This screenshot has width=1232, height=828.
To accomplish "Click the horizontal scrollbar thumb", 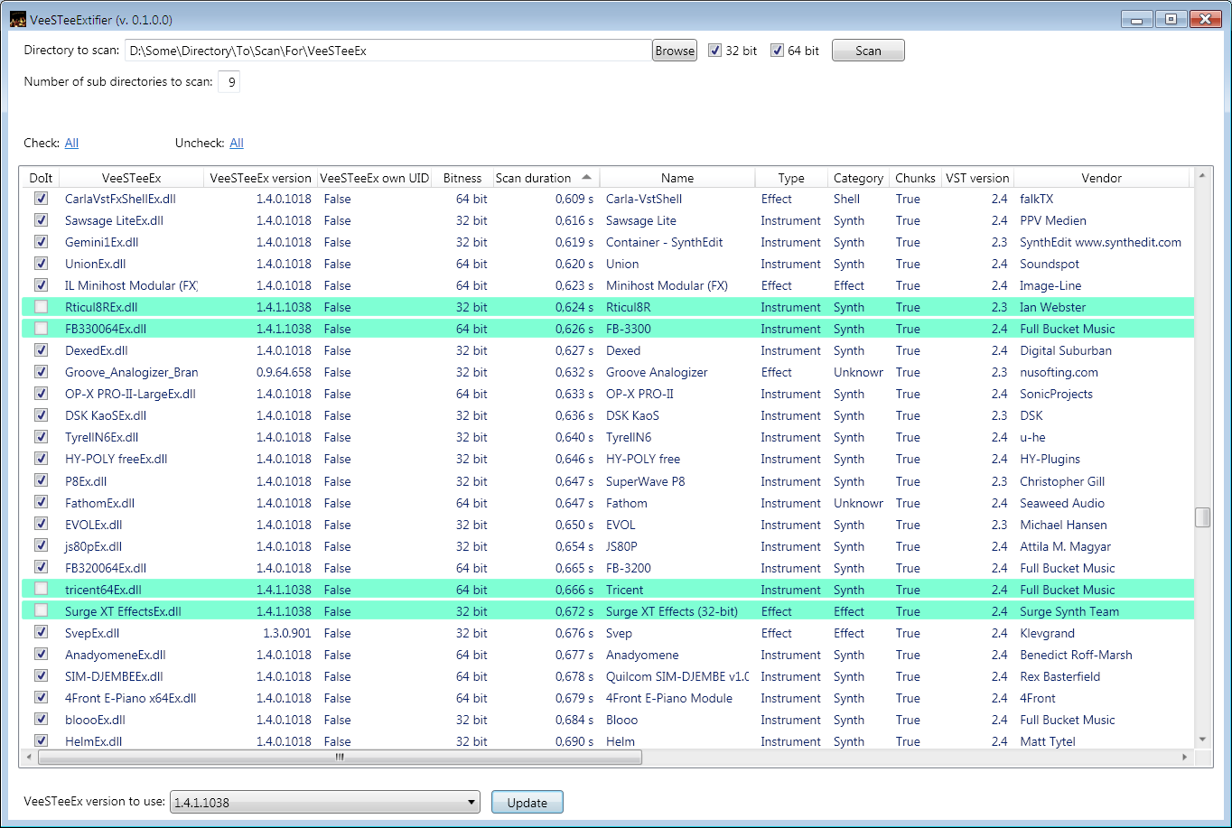I will (x=340, y=758).
